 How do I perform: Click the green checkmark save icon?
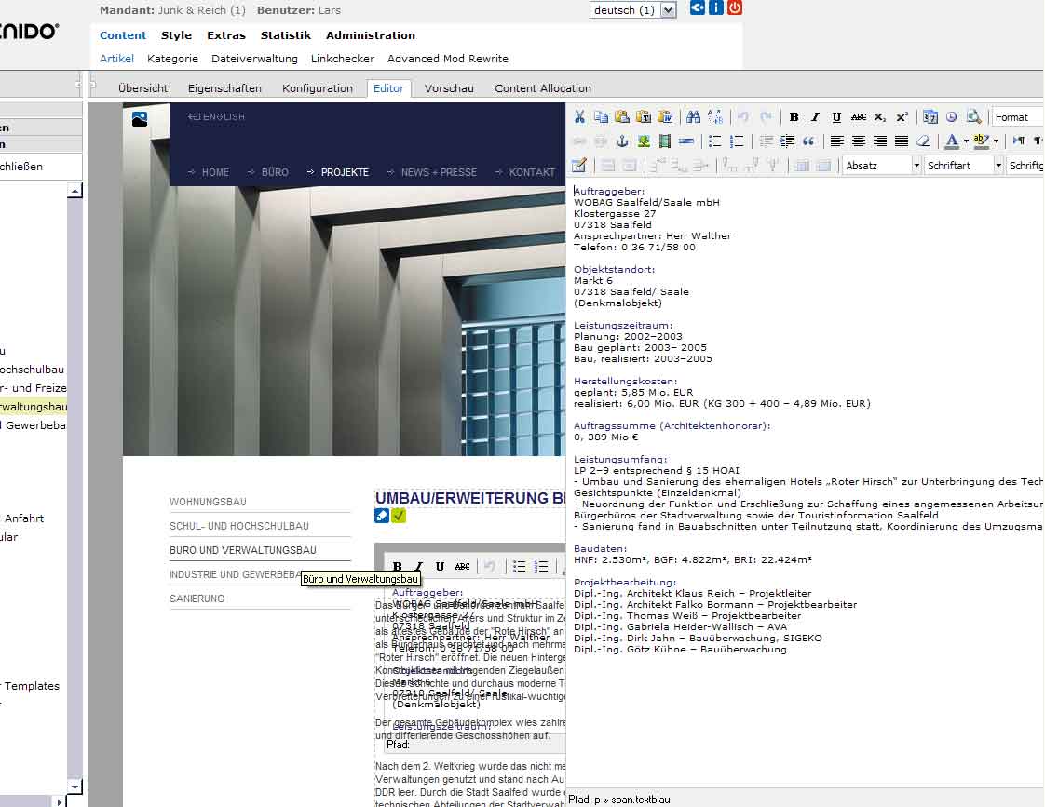coord(399,516)
